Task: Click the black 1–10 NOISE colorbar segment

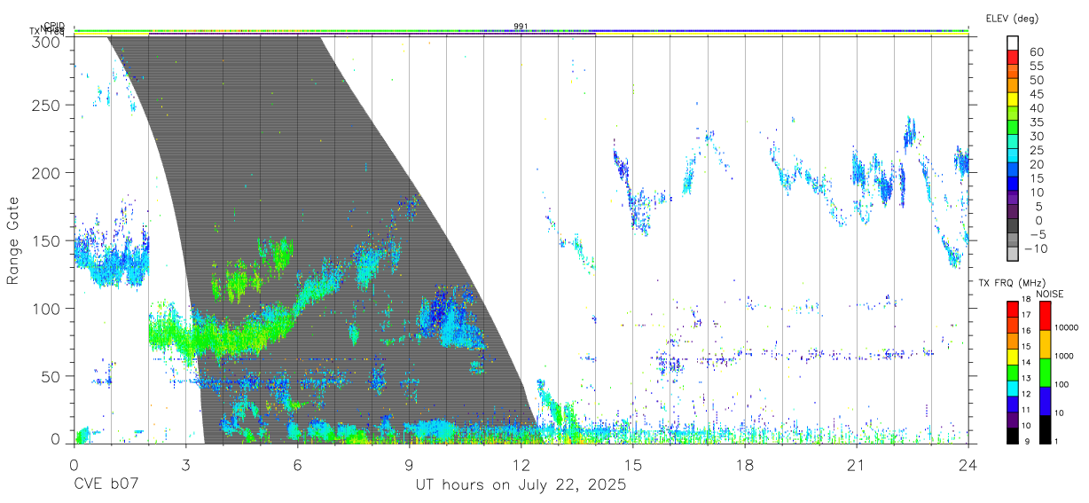Action: [x=1046, y=428]
